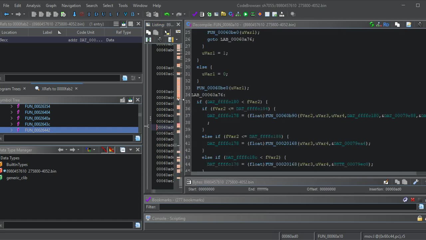Go to next instruction via blue down arrow
The image size is (426, 240).
click(x=74, y=14)
